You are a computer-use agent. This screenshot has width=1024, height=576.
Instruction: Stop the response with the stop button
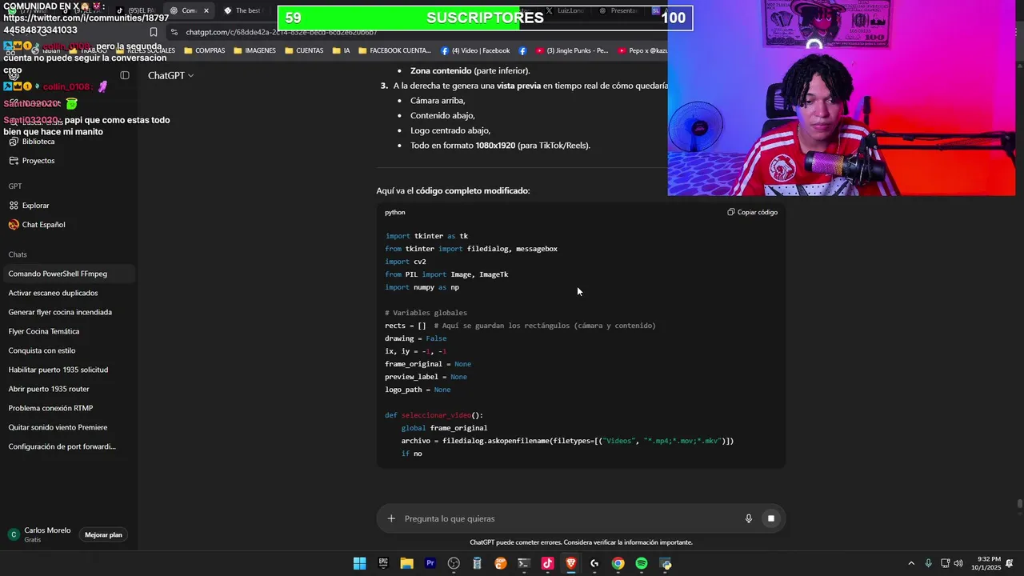(771, 518)
